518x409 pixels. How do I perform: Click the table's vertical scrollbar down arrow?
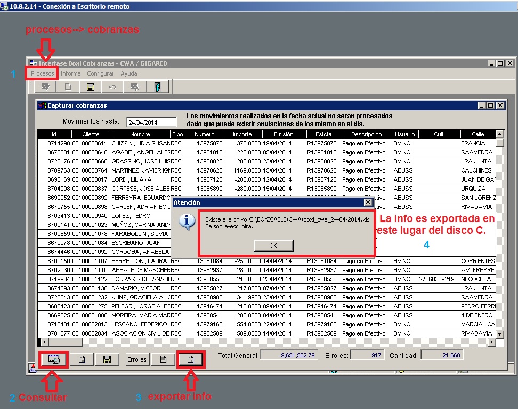(x=499, y=333)
